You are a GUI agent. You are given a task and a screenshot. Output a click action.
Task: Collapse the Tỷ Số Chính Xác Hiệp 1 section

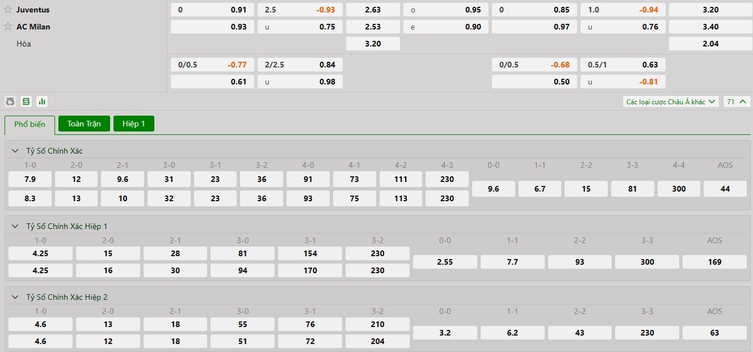point(15,226)
